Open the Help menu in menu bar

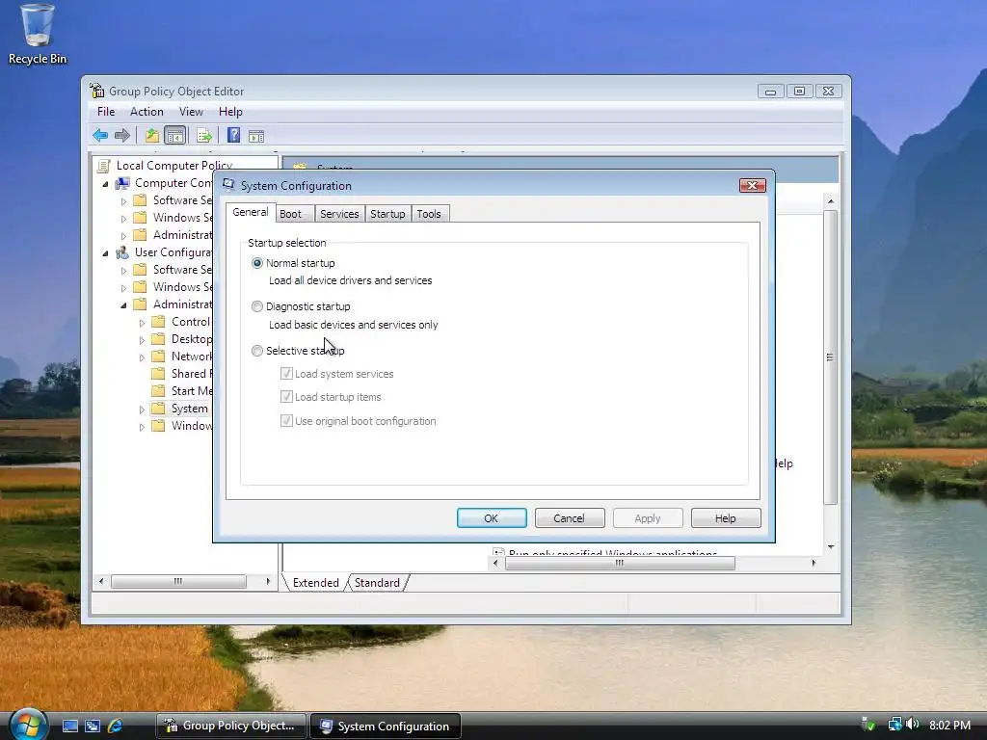click(230, 112)
